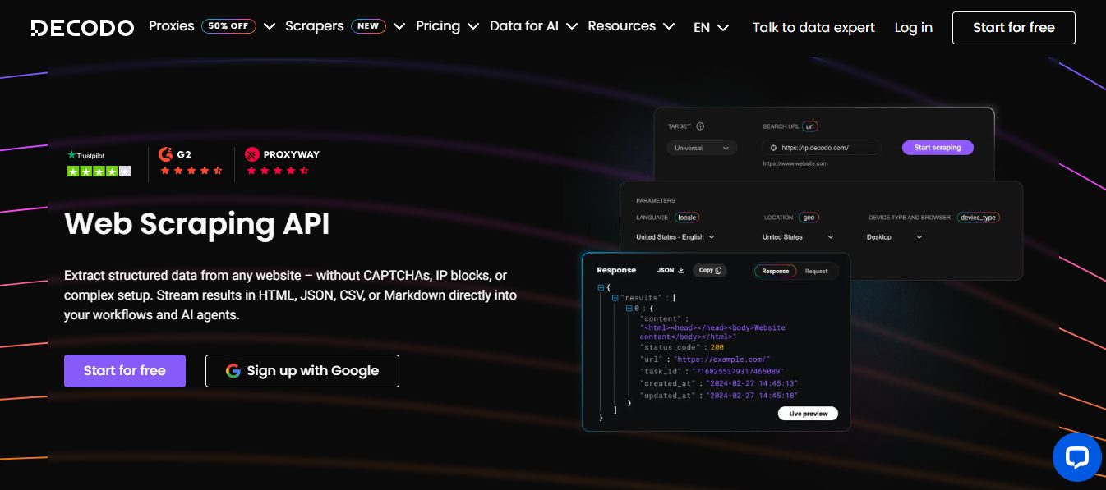This screenshot has height=490, width=1106.
Task: Collapse the "results" JSON node
Action: click(x=615, y=297)
